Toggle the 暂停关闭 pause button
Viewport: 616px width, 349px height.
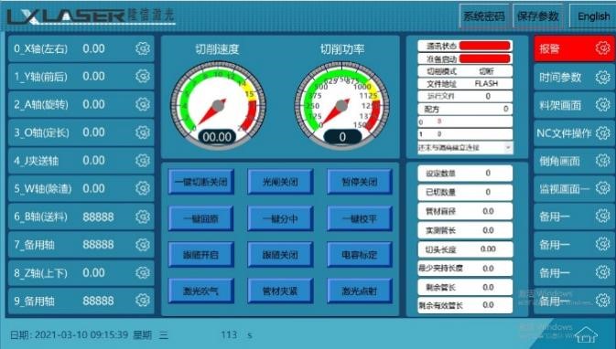click(360, 182)
